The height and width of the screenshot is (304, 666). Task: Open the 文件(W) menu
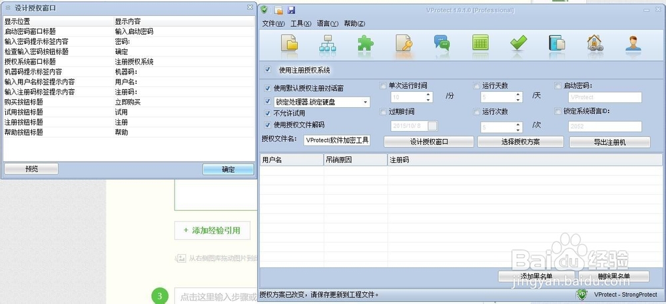pyautogui.click(x=274, y=24)
